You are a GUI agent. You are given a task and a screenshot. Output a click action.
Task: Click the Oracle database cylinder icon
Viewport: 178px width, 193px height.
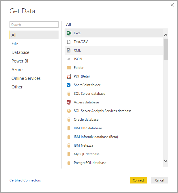coord(69,120)
